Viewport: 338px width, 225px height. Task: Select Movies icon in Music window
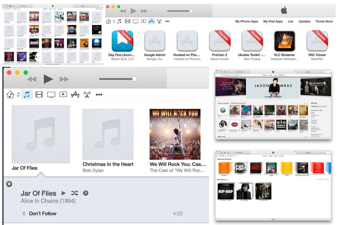39,94
